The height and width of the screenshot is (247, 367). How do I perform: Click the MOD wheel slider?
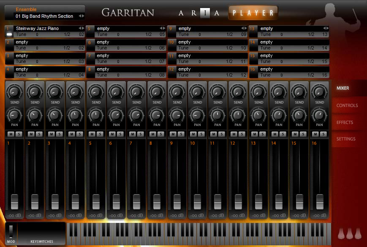[11, 231]
